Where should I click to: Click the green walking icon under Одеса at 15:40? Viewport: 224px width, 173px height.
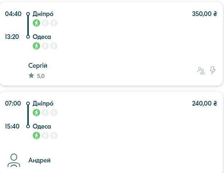click(36, 135)
